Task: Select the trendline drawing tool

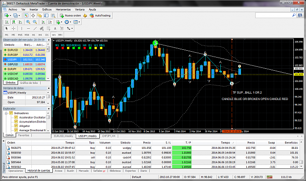Action: [35, 28]
